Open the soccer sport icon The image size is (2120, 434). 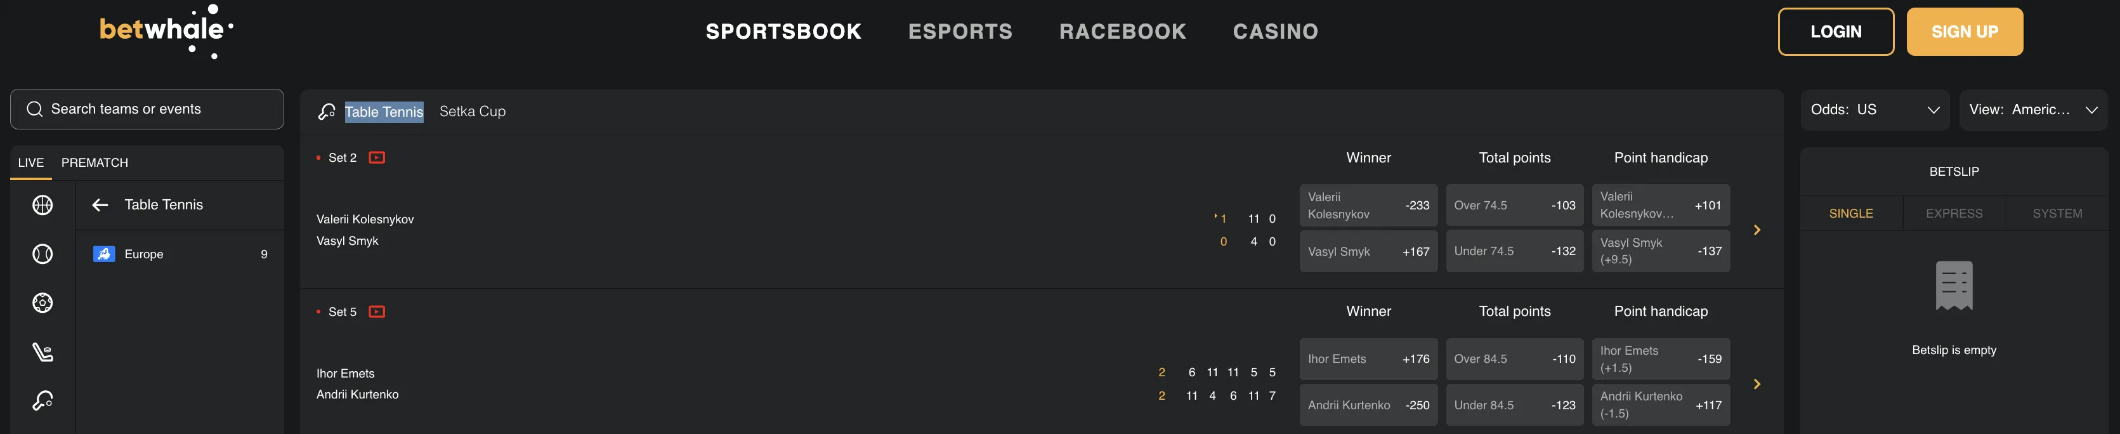pos(43,303)
